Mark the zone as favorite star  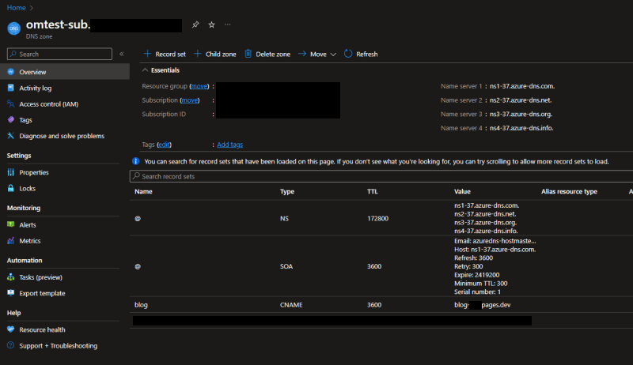tap(211, 24)
